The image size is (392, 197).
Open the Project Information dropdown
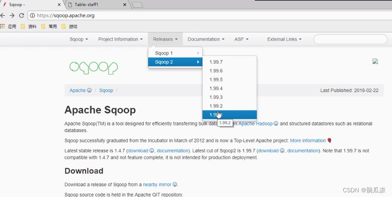120,39
